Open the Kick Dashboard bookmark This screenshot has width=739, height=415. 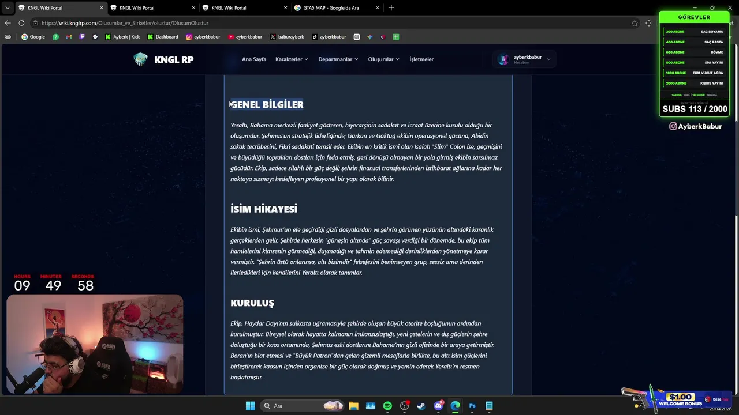pyautogui.click(x=163, y=37)
